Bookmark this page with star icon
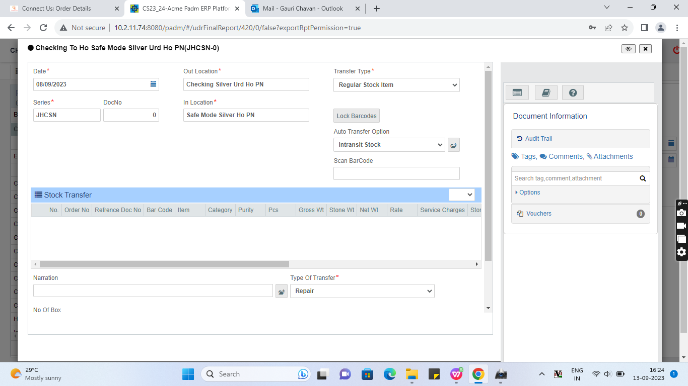688x386 pixels. [625, 28]
